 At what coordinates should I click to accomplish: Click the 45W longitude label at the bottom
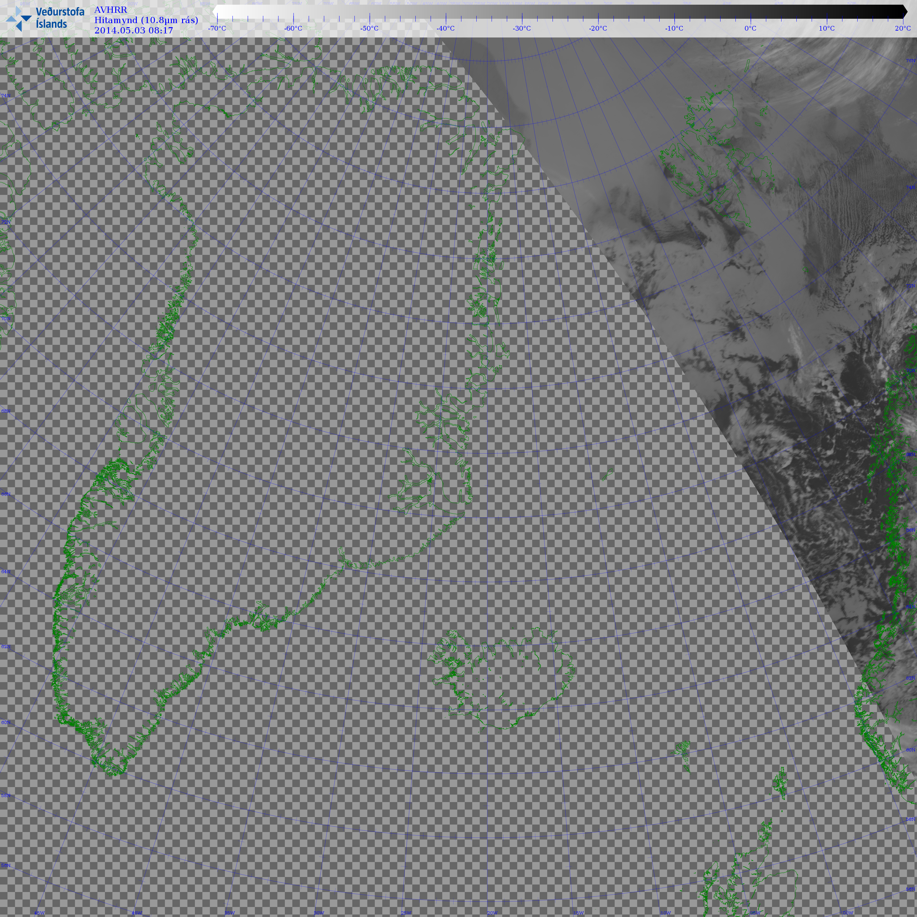[x=39, y=913]
